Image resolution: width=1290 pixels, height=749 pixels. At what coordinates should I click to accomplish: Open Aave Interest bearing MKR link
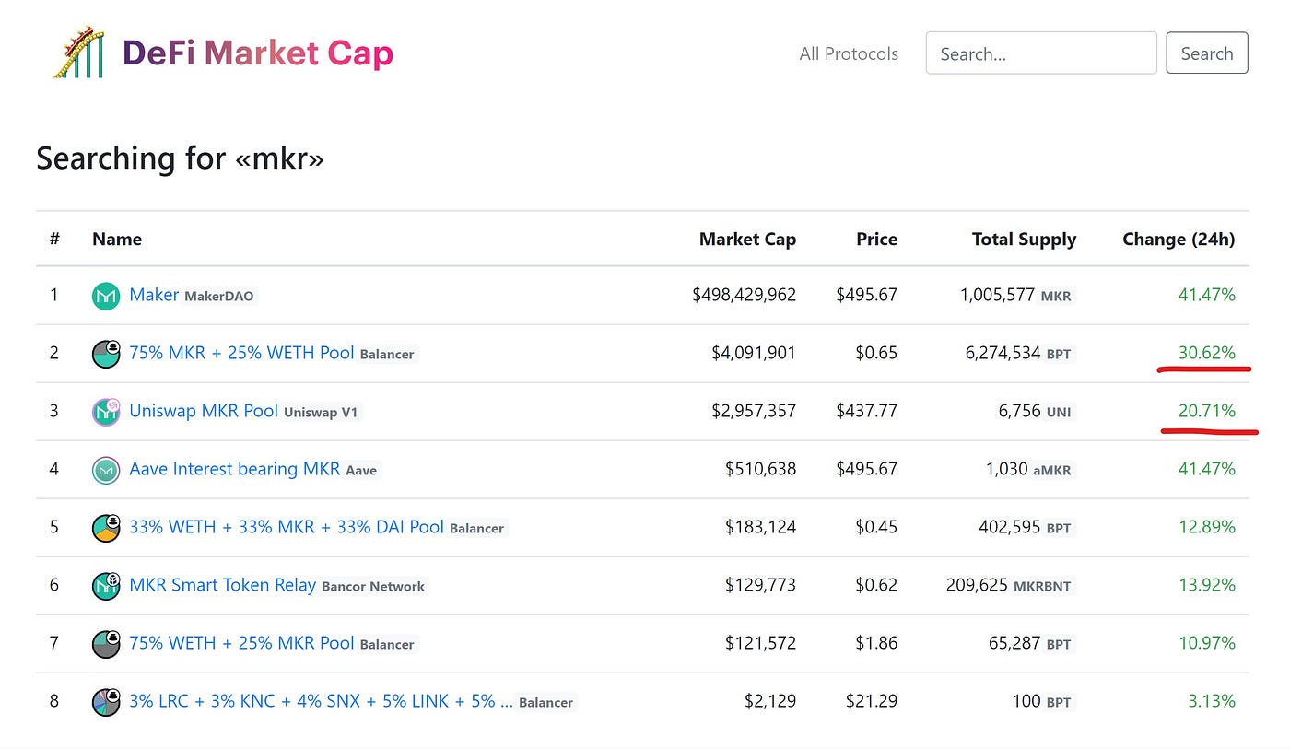235,469
